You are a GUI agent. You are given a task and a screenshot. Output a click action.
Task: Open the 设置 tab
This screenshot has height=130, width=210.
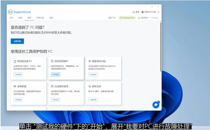[x=51, y=18]
